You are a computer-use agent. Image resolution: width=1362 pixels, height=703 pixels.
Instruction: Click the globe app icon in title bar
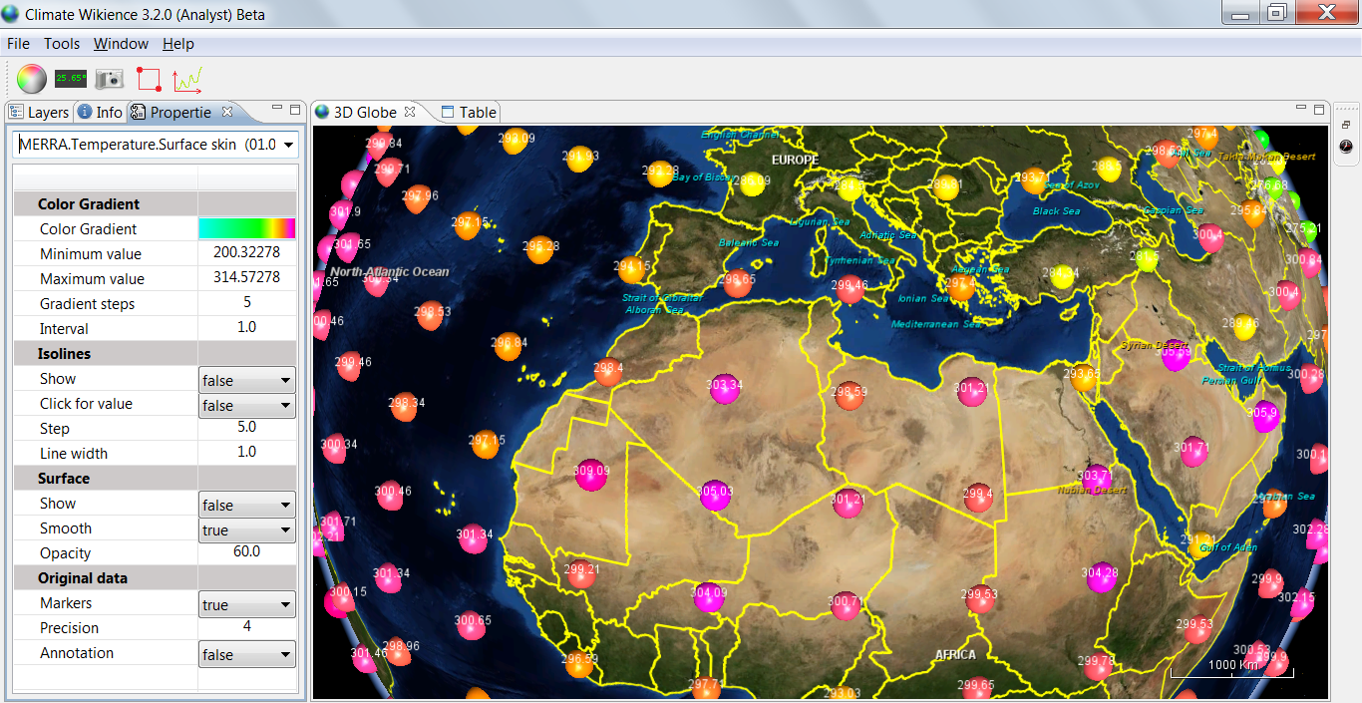[x=11, y=14]
